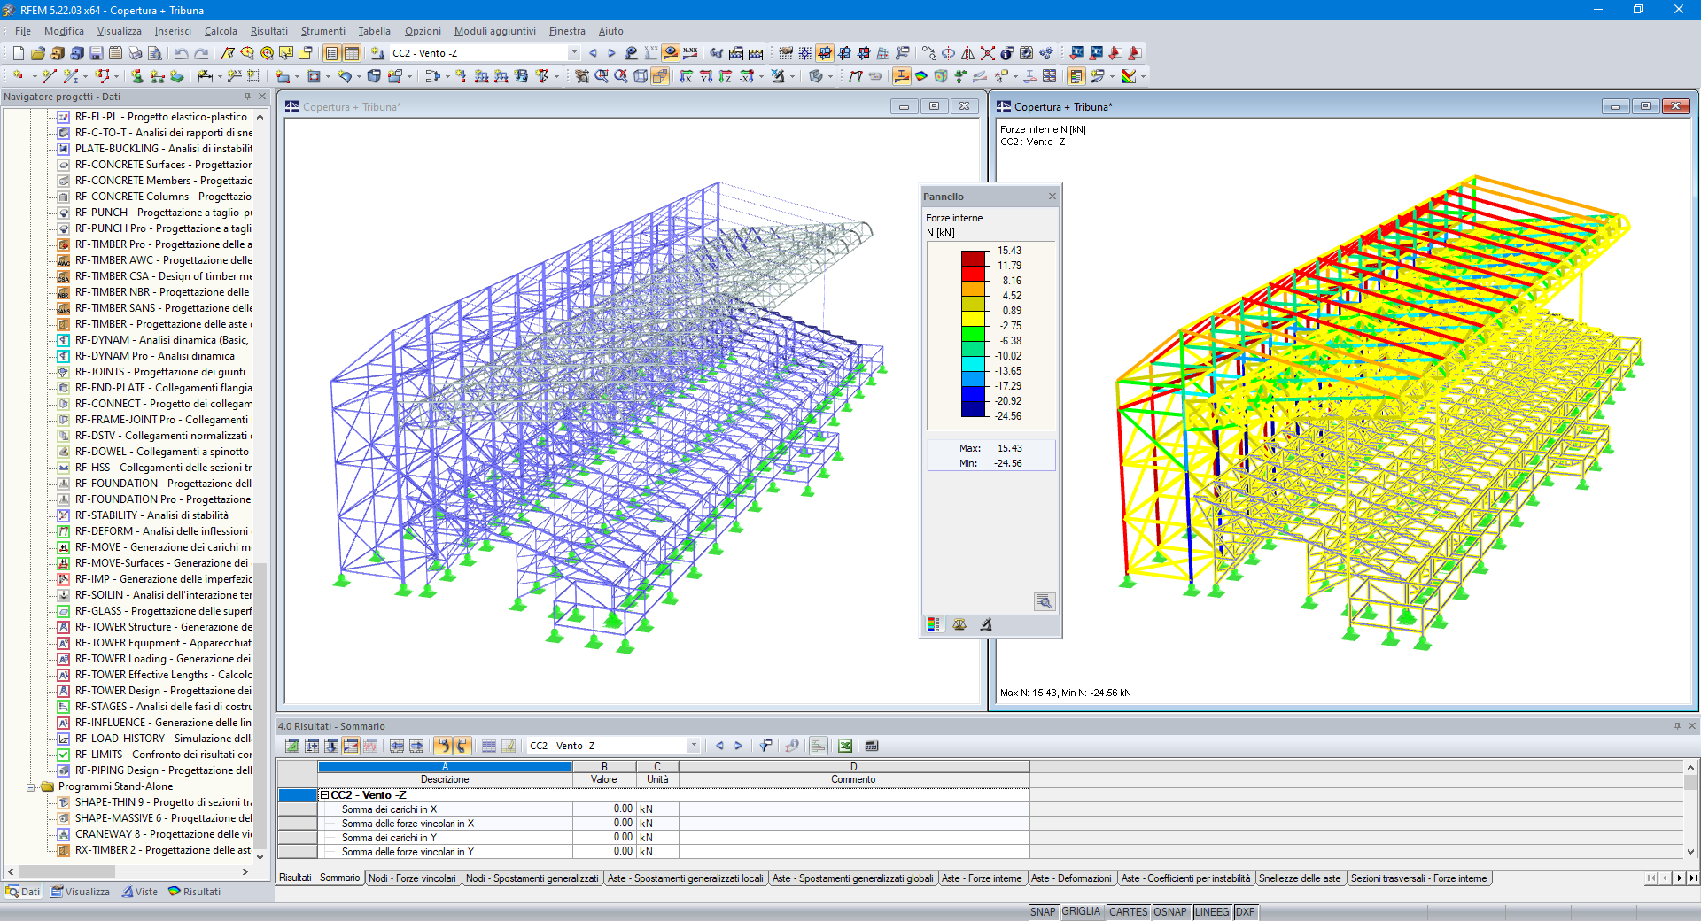Click the open folder icon in toolbar
Screen dimensions: 1701x921
(38, 53)
